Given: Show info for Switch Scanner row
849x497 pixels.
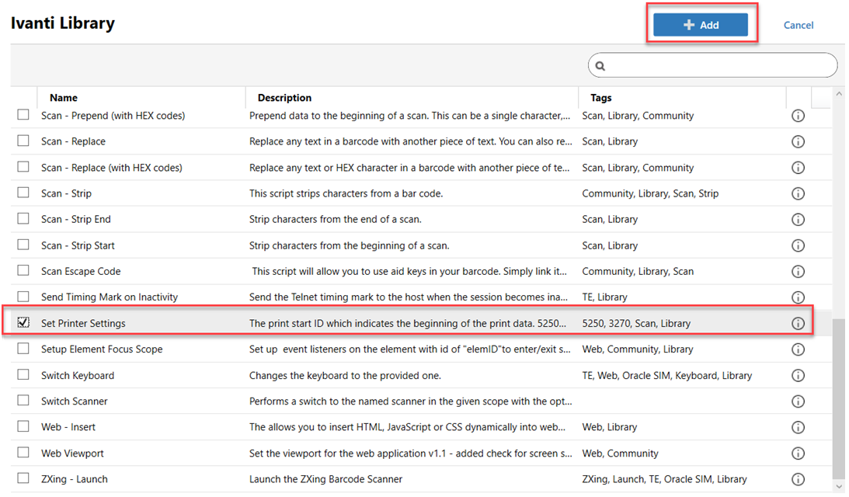Looking at the screenshot, I should [x=798, y=401].
